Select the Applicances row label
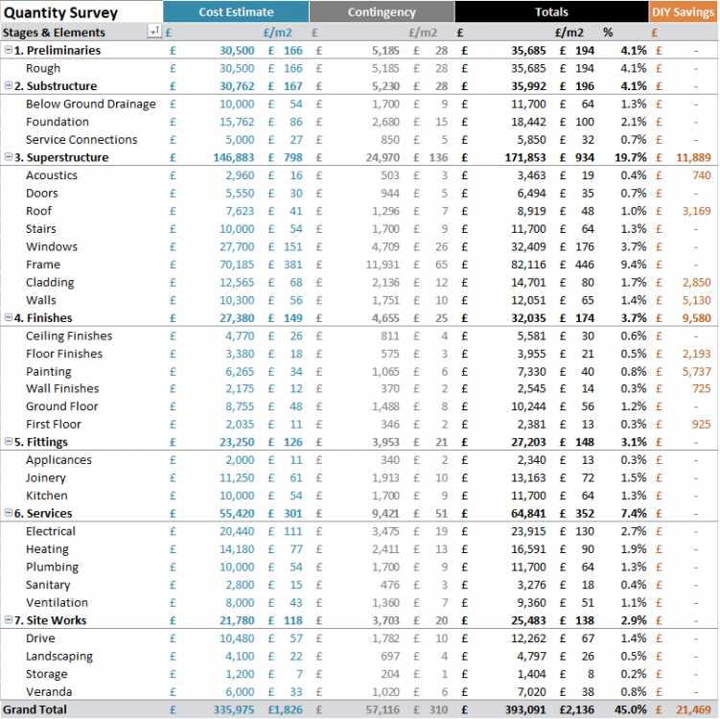The width and height of the screenshot is (720, 719). pos(58,460)
